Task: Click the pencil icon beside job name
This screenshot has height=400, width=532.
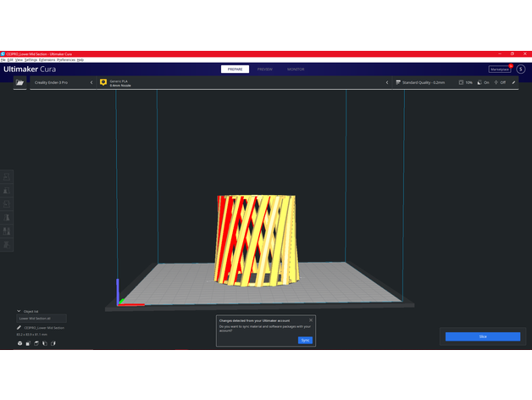Action: pos(19,327)
